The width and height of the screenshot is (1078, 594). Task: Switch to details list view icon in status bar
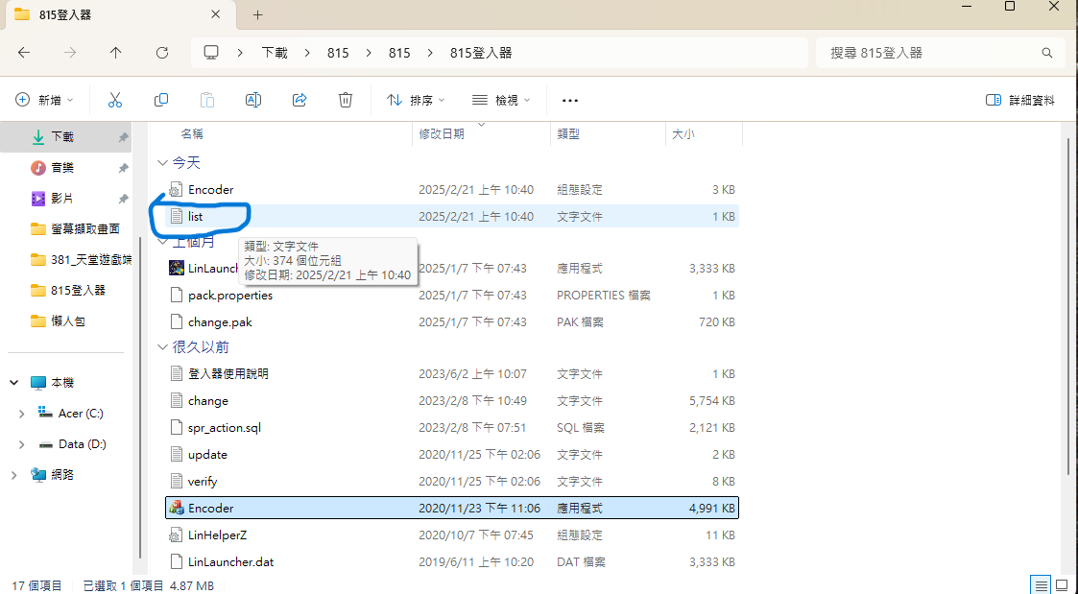coord(1042,585)
